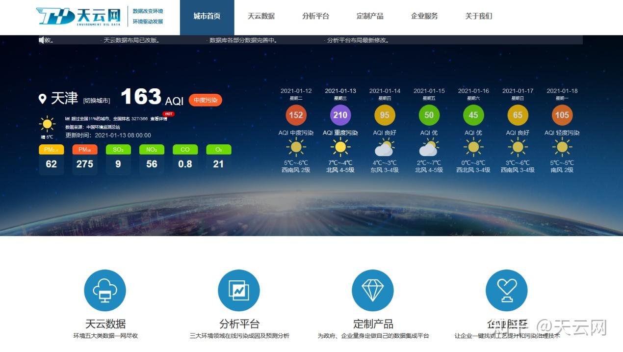This screenshot has height=352, width=623.
Task: Click the NO2 value 56
Action: coord(152,164)
